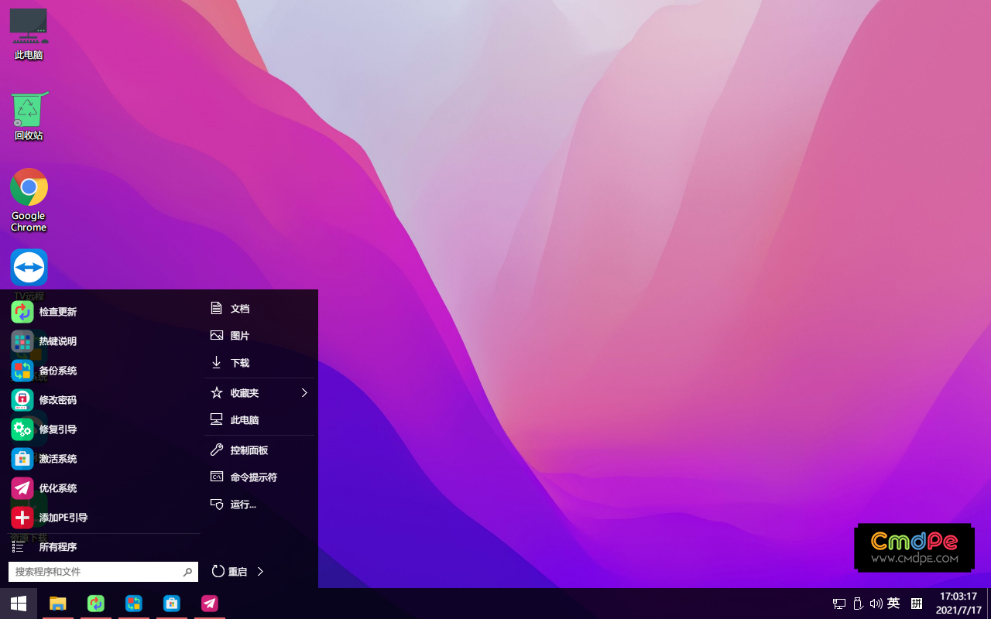This screenshot has height=619, width=991.
Task: Click the 修改密码 lock icon
Action: [22, 400]
